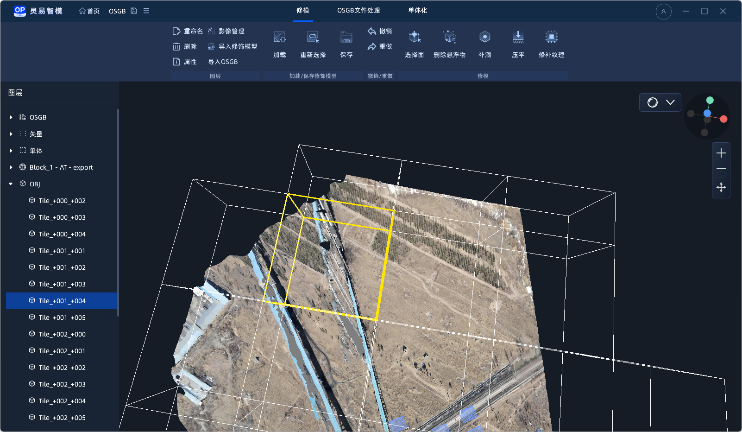Select Tile_+002_+003 in the layer tree

pyautogui.click(x=62, y=384)
